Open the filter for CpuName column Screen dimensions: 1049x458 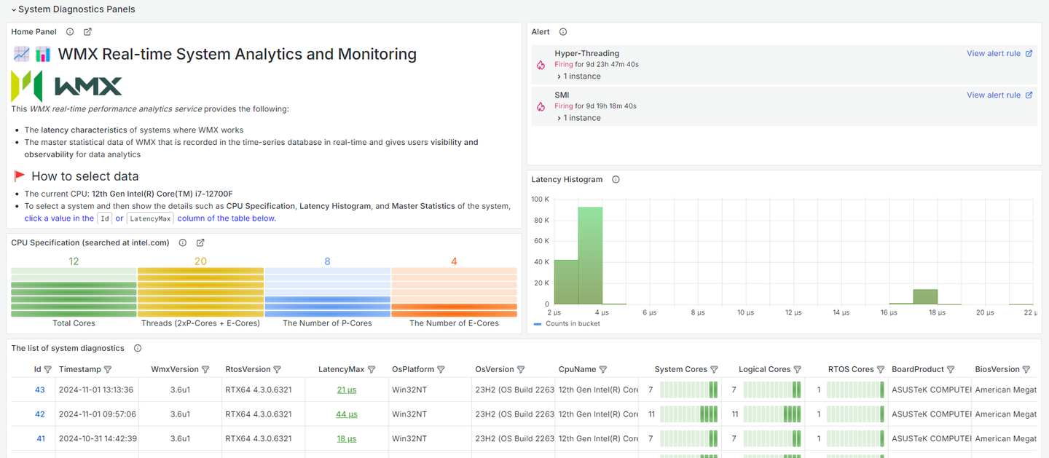pos(603,370)
